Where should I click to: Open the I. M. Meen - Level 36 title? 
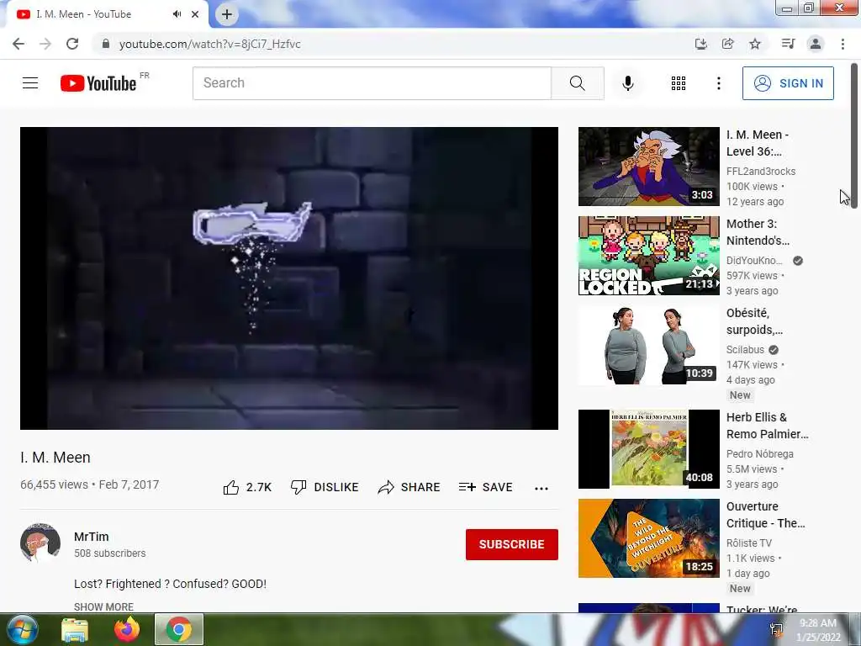pos(758,143)
